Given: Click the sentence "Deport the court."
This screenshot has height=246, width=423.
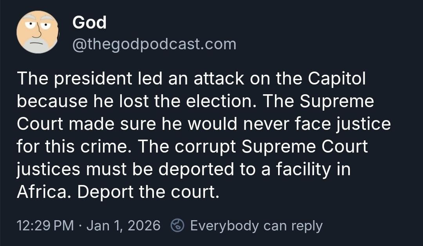Looking at the screenshot, I should [148, 192].
